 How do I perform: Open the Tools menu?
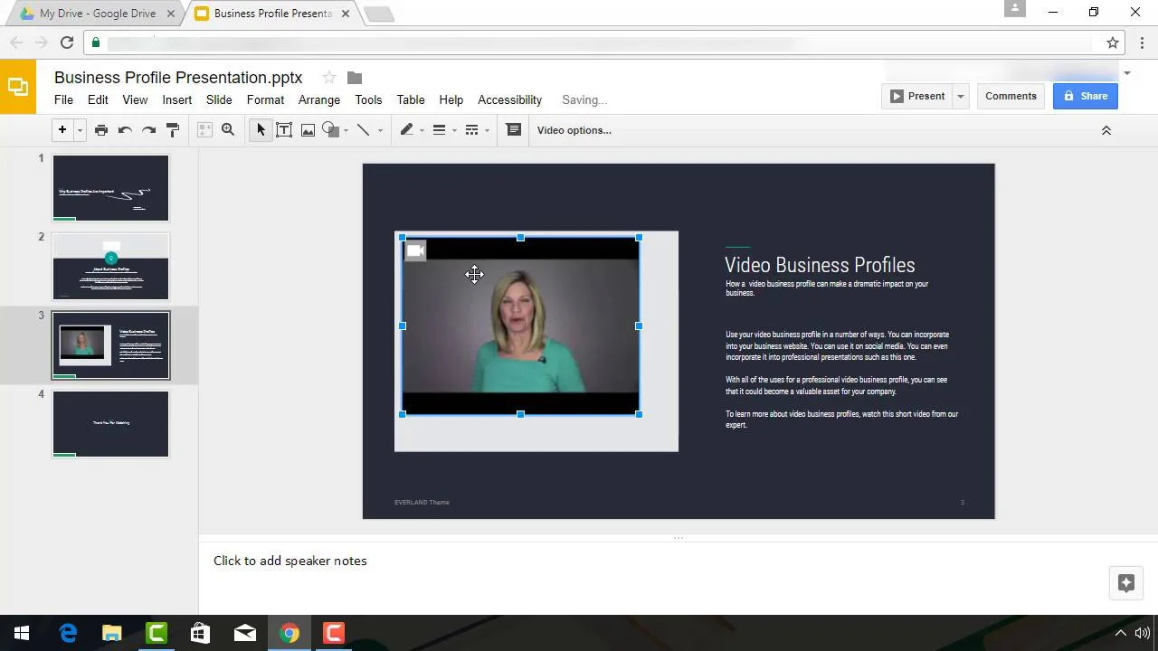pos(368,99)
